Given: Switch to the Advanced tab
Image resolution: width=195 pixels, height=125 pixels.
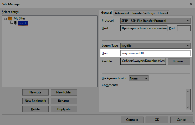Looking at the screenshot, I should tap(122, 13).
